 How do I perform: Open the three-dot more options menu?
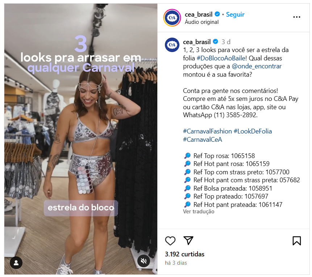[296, 17]
